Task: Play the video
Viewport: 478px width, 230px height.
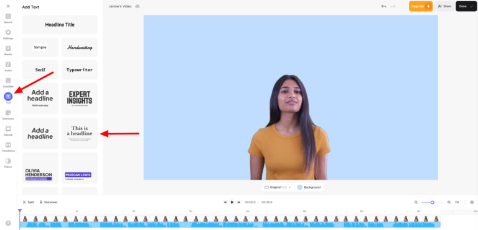Action: 232,202
